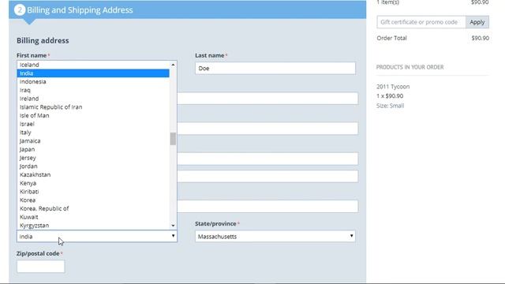Choose Korea in the country list
The width and height of the screenshot is (505, 284).
[93, 200]
